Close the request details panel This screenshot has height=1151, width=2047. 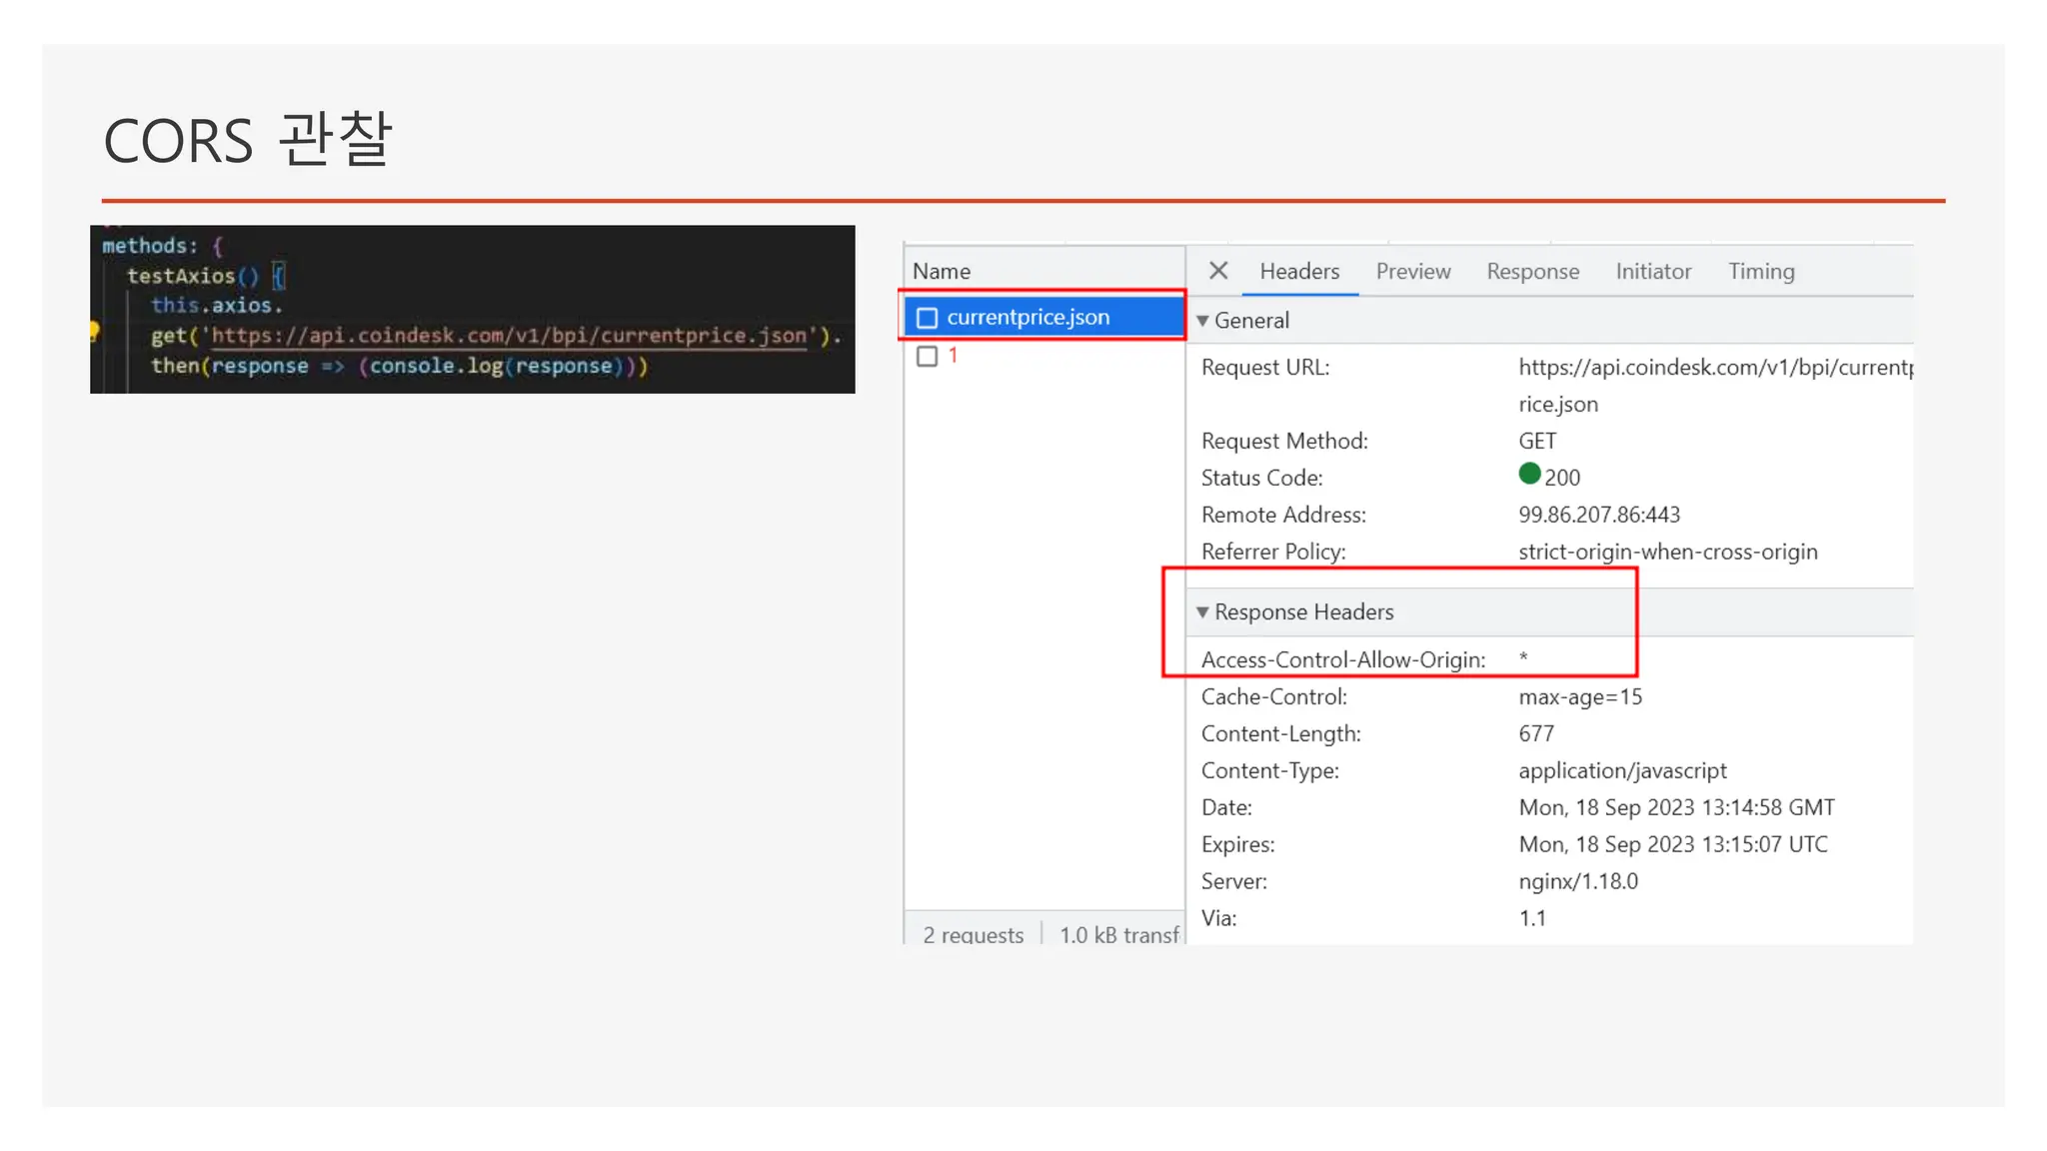pyautogui.click(x=1217, y=271)
